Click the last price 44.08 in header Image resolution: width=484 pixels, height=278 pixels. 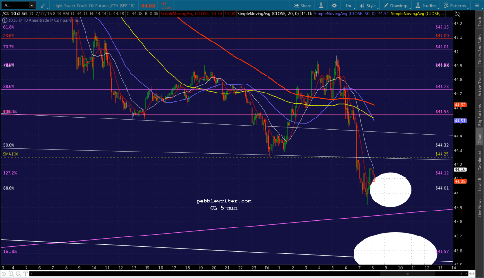pos(148,6)
